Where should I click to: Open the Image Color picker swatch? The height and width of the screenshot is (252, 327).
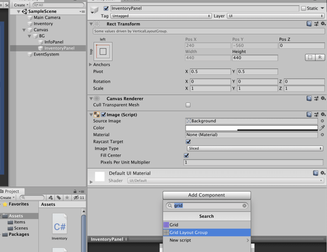[x=251, y=128]
